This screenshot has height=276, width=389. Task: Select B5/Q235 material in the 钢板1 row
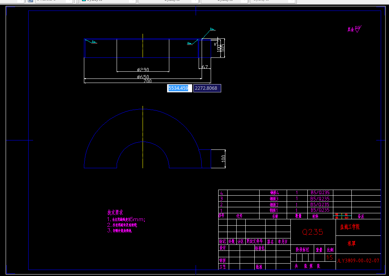pos(320,210)
